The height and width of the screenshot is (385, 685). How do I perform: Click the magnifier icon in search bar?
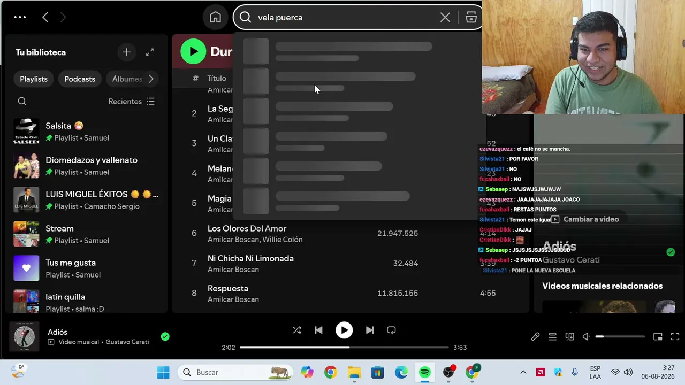245,17
